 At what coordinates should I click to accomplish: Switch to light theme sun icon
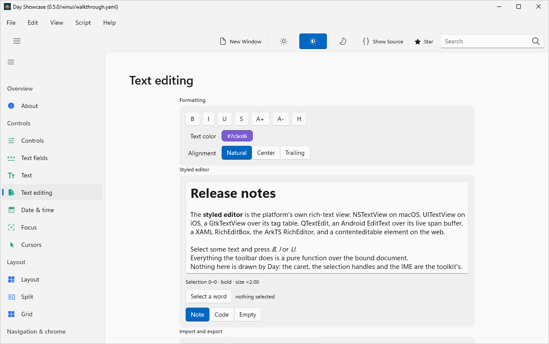pyautogui.click(x=284, y=41)
